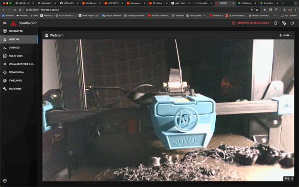Select the Webcam sidebar item
Viewport: 299px width, 187px height.
click(14, 40)
